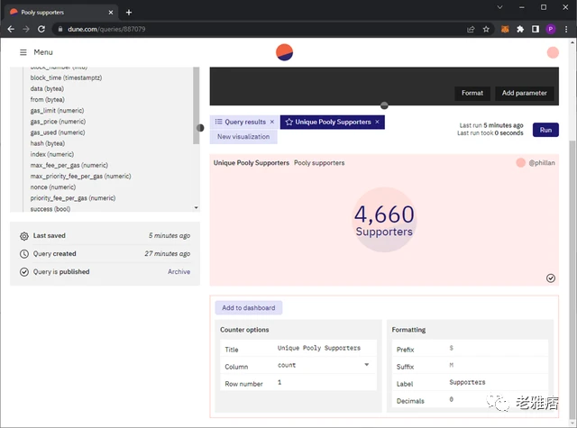The height and width of the screenshot is (428, 577).
Task: Click the Format button
Action: tap(472, 93)
